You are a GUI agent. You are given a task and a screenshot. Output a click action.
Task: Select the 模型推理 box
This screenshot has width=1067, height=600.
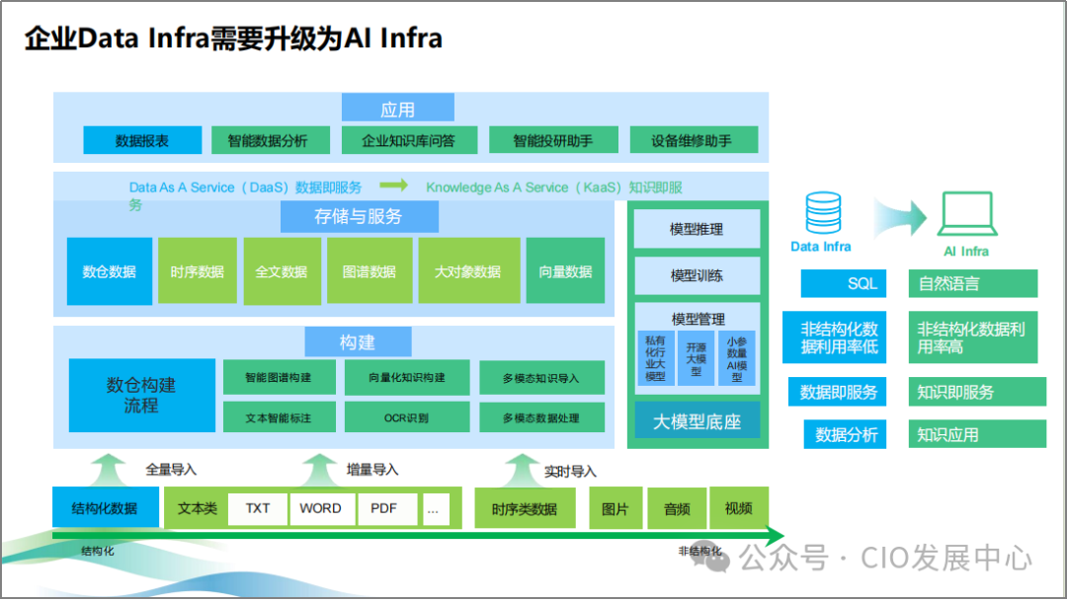(697, 229)
